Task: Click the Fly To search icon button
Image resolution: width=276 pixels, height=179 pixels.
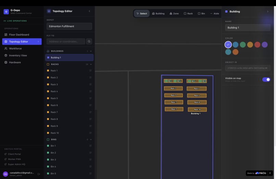Action: click(x=89, y=41)
